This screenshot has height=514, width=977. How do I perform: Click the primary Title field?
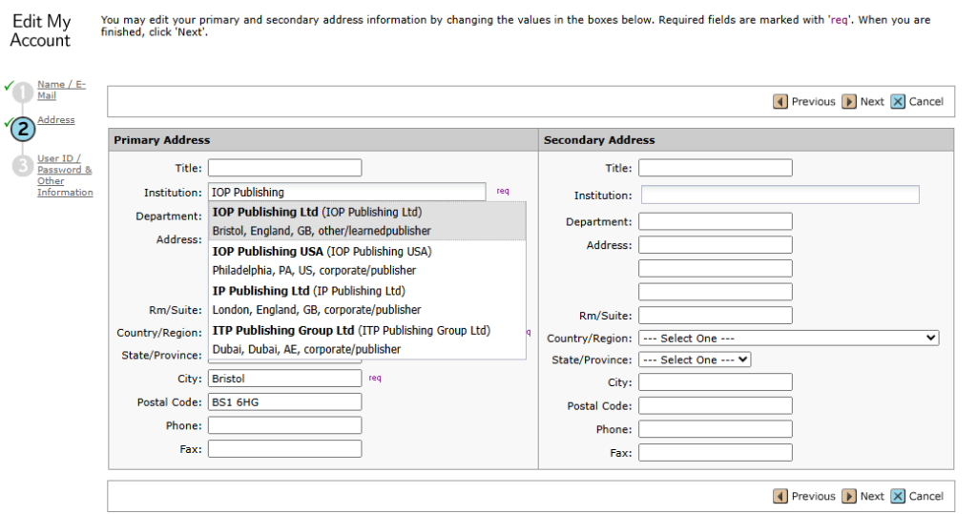pyautogui.click(x=284, y=168)
